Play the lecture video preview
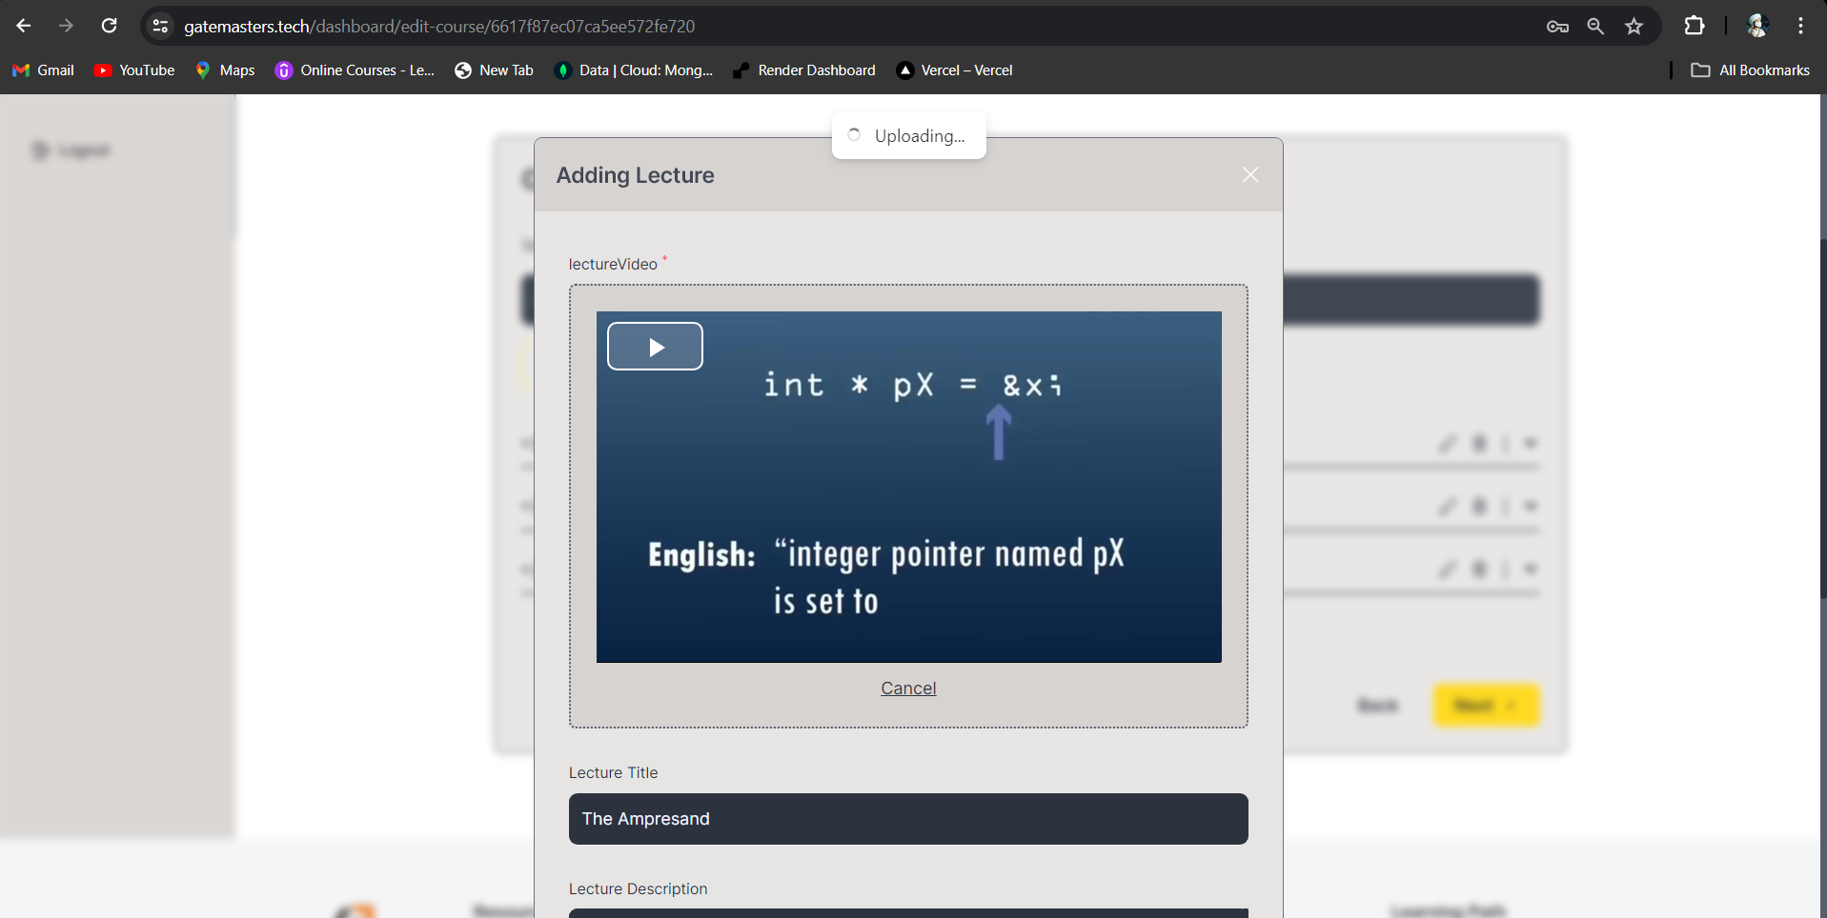 tap(655, 346)
